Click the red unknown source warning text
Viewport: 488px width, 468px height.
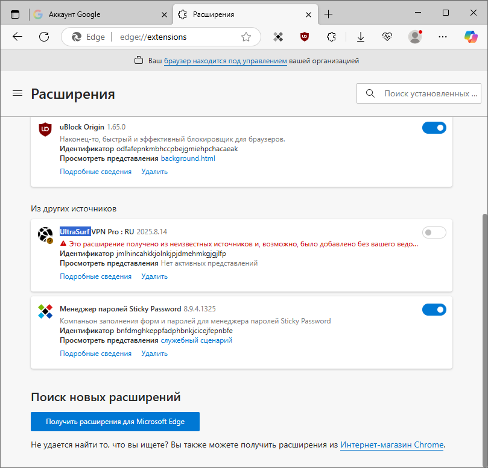[x=243, y=244]
